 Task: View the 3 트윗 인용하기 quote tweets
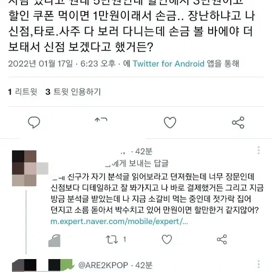[x=73, y=91]
